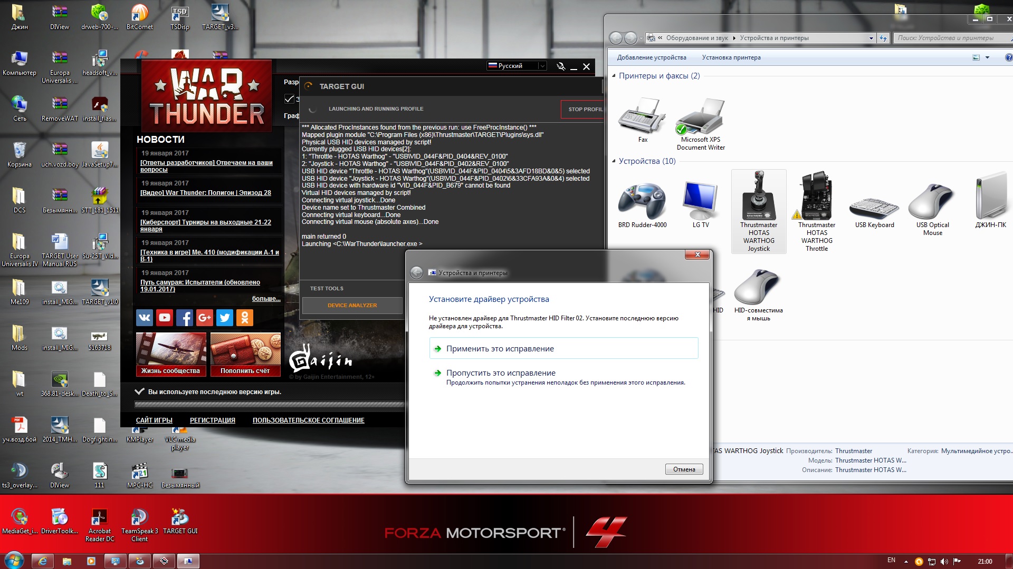Screen dimensions: 1013x569
Task: Click STOP PROFILE in TARGET GUI
Action: (582, 109)
